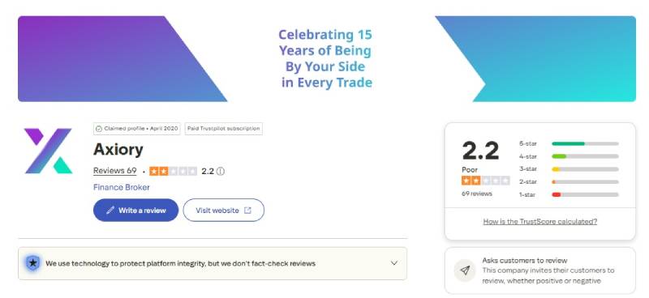Expand the platform integrity notice chevron

coord(394,263)
